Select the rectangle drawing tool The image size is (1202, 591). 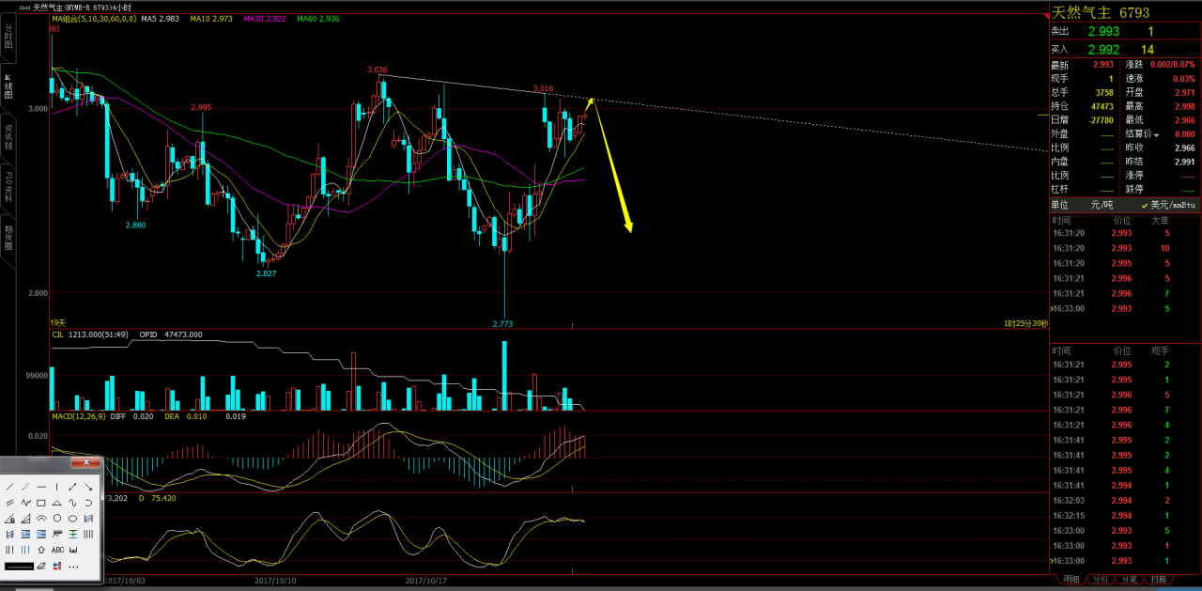coord(41,503)
